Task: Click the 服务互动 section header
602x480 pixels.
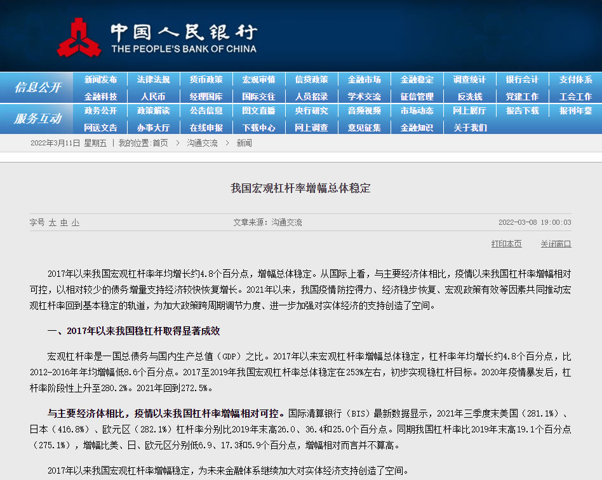Action: pyautogui.click(x=37, y=119)
